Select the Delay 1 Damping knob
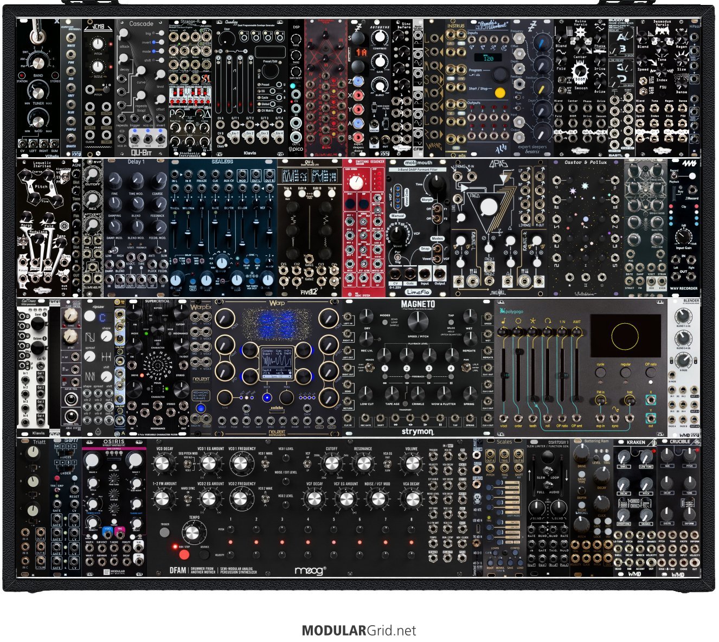The width and height of the screenshot is (719, 642). pyautogui.click(x=115, y=204)
